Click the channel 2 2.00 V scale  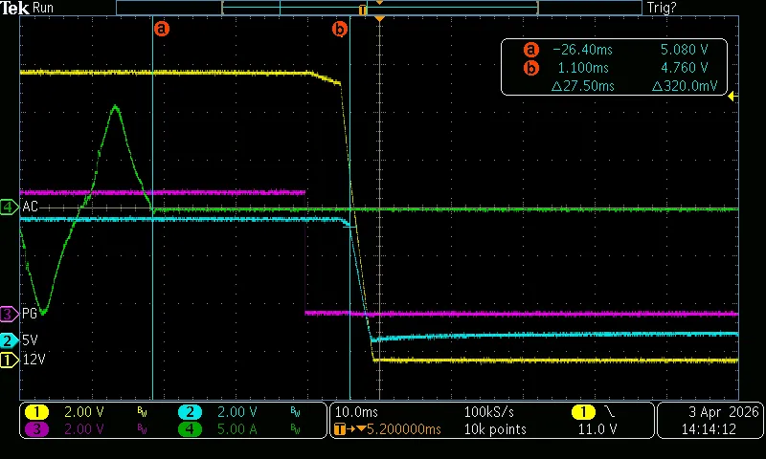pyautogui.click(x=237, y=412)
